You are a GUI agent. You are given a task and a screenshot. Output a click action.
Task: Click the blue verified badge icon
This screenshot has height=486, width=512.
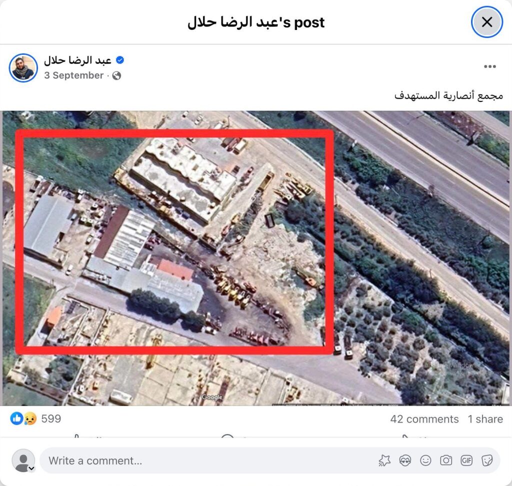(x=120, y=60)
